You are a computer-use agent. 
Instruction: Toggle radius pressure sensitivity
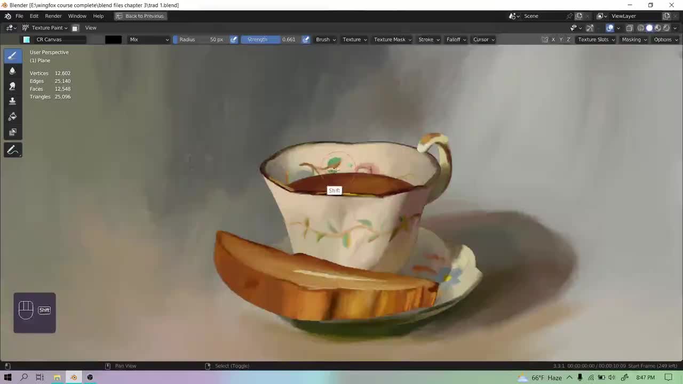click(x=234, y=39)
